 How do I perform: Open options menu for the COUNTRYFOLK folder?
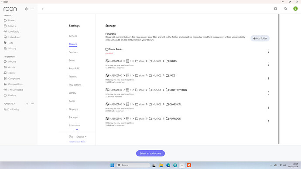268,93
